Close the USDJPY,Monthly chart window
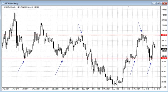 165,3
